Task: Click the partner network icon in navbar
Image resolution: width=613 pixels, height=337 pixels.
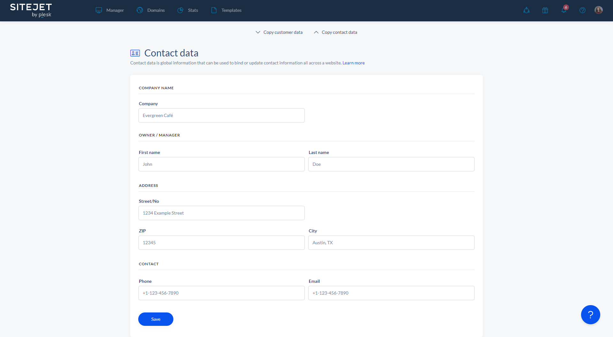Action: click(526, 10)
